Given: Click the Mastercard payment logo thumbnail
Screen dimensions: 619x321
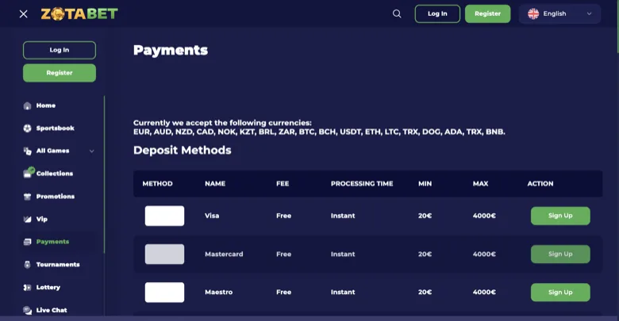Looking at the screenshot, I should point(164,254).
